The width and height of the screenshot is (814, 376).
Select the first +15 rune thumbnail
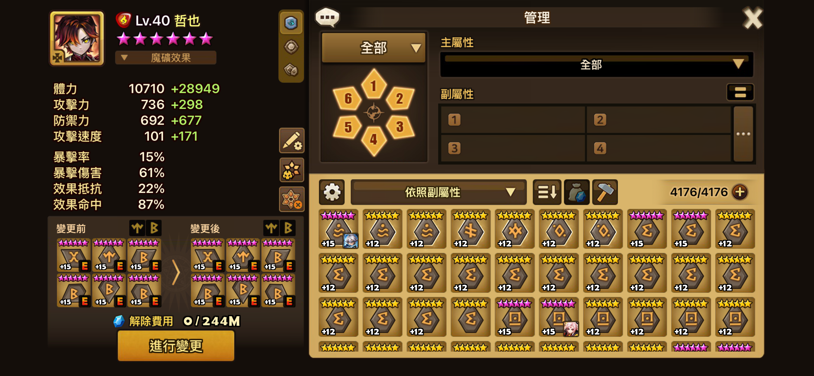pyautogui.click(x=338, y=229)
